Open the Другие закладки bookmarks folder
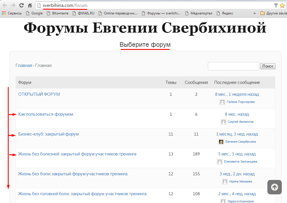This screenshot has width=287, height=203. [273, 13]
